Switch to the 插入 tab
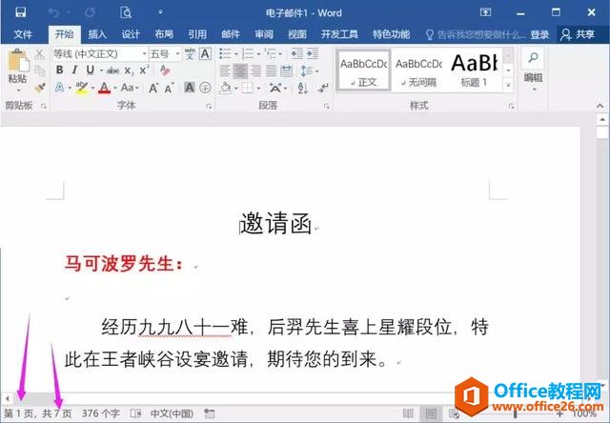This screenshot has height=423, width=610. [97, 34]
